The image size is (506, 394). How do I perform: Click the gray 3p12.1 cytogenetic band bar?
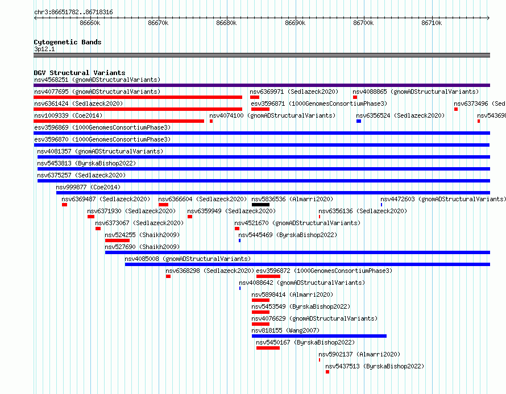(x=262, y=55)
